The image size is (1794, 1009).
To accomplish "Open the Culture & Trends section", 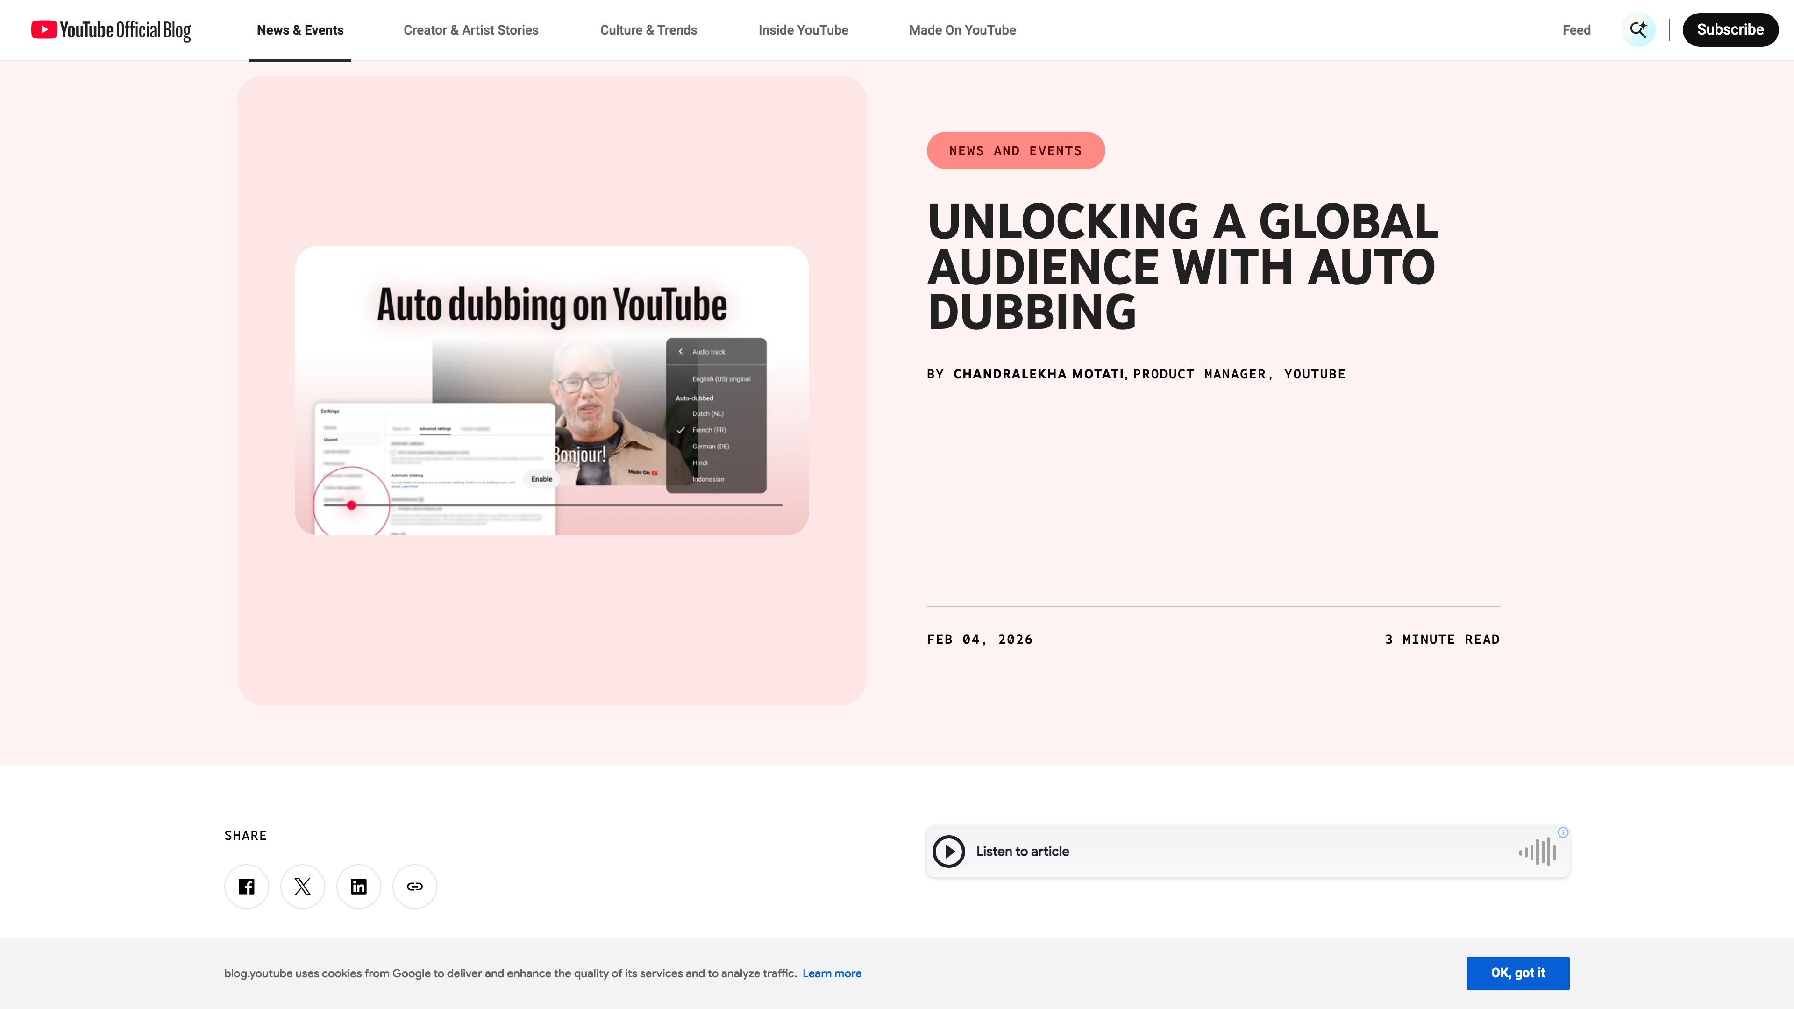I will pos(648,30).
